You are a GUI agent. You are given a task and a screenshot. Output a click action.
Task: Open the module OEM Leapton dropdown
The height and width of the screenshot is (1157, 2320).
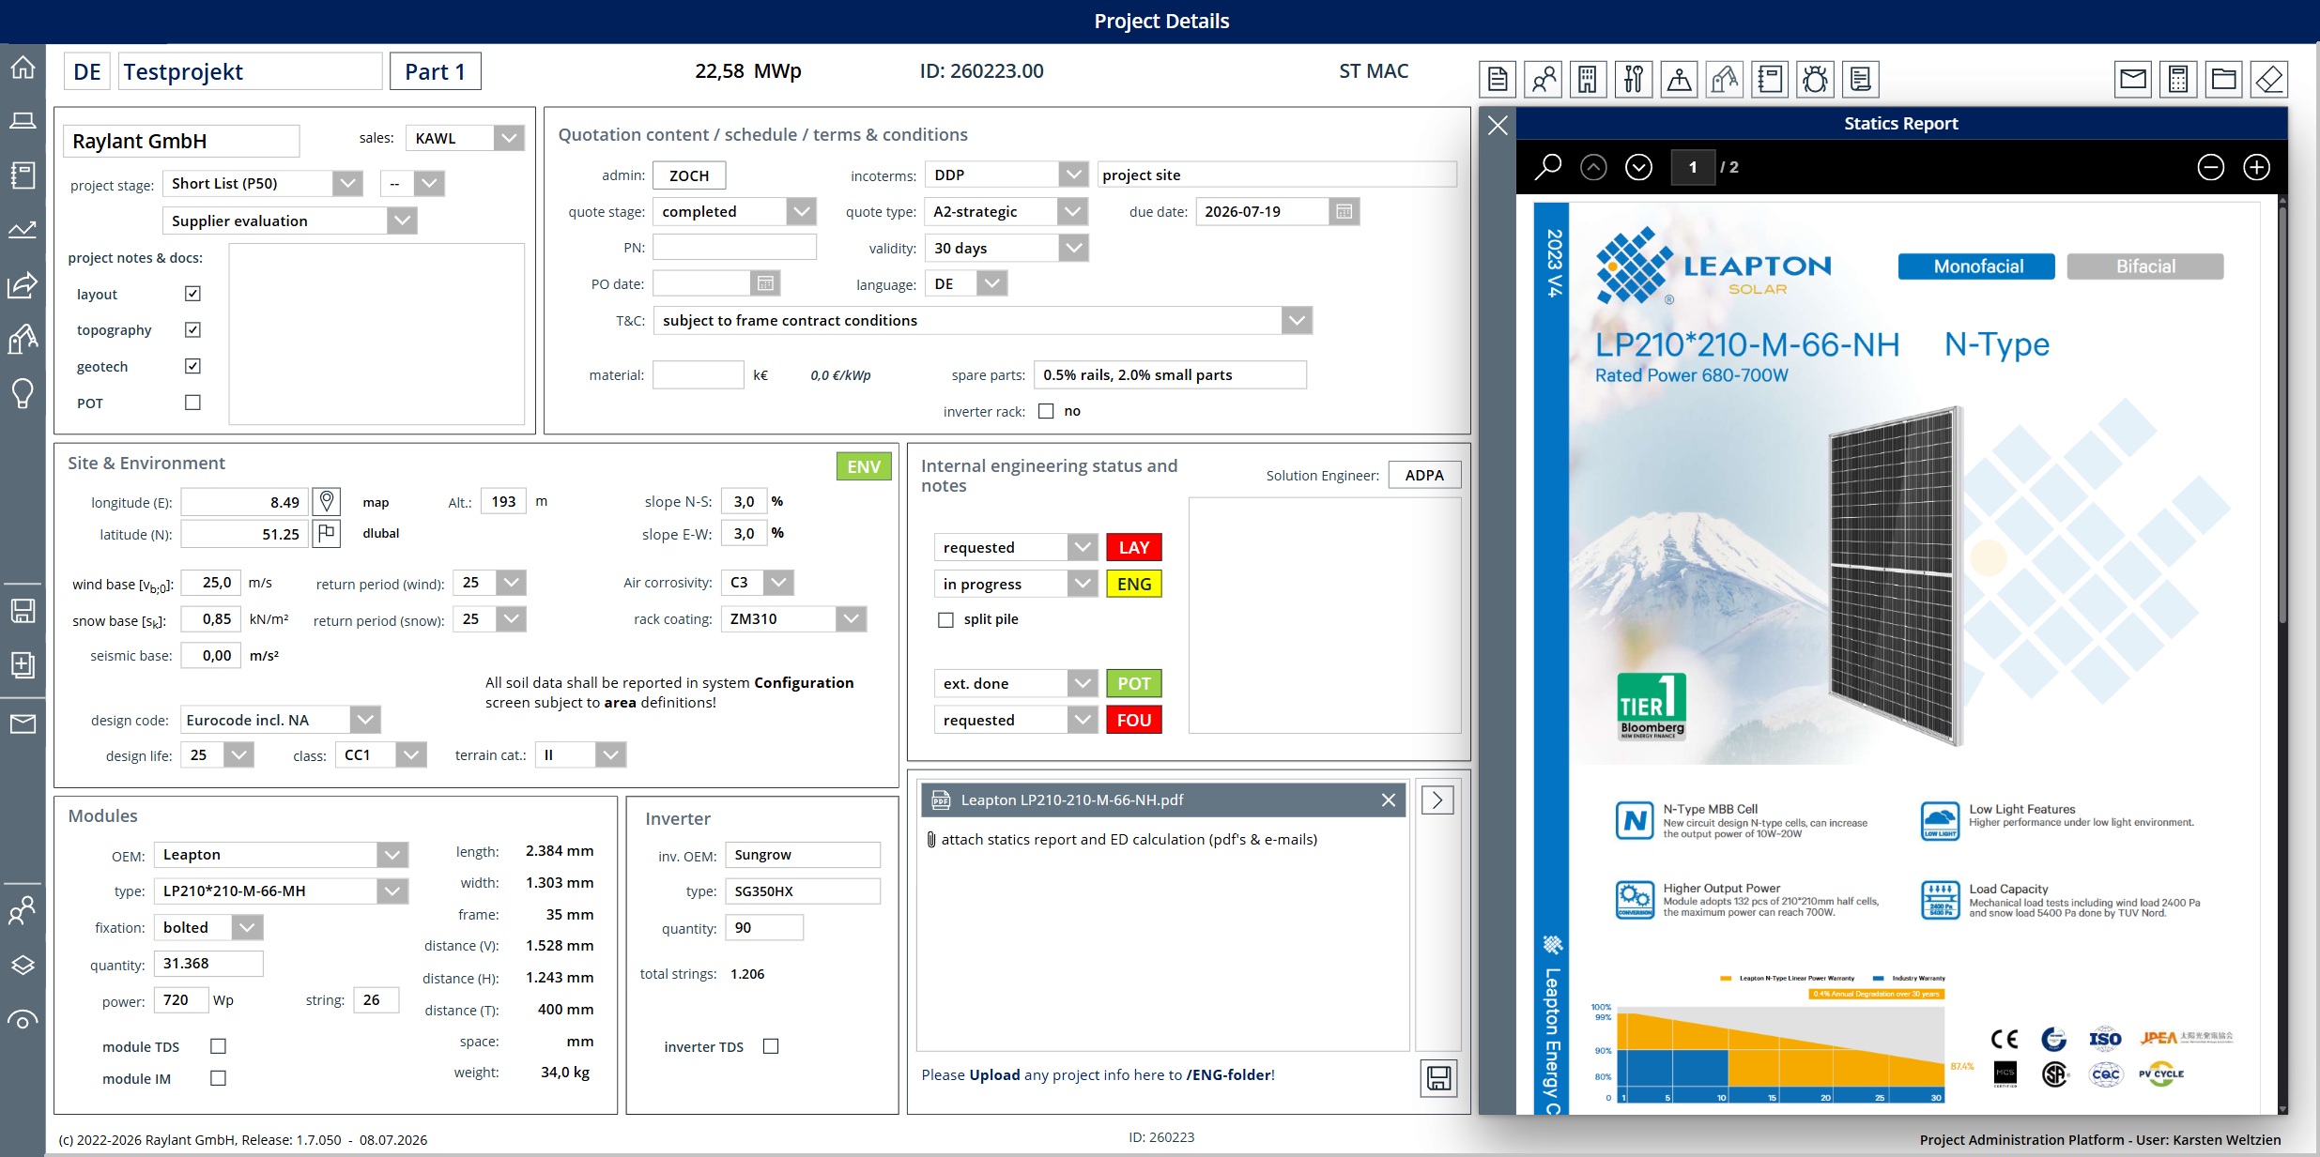coord(392,855)
